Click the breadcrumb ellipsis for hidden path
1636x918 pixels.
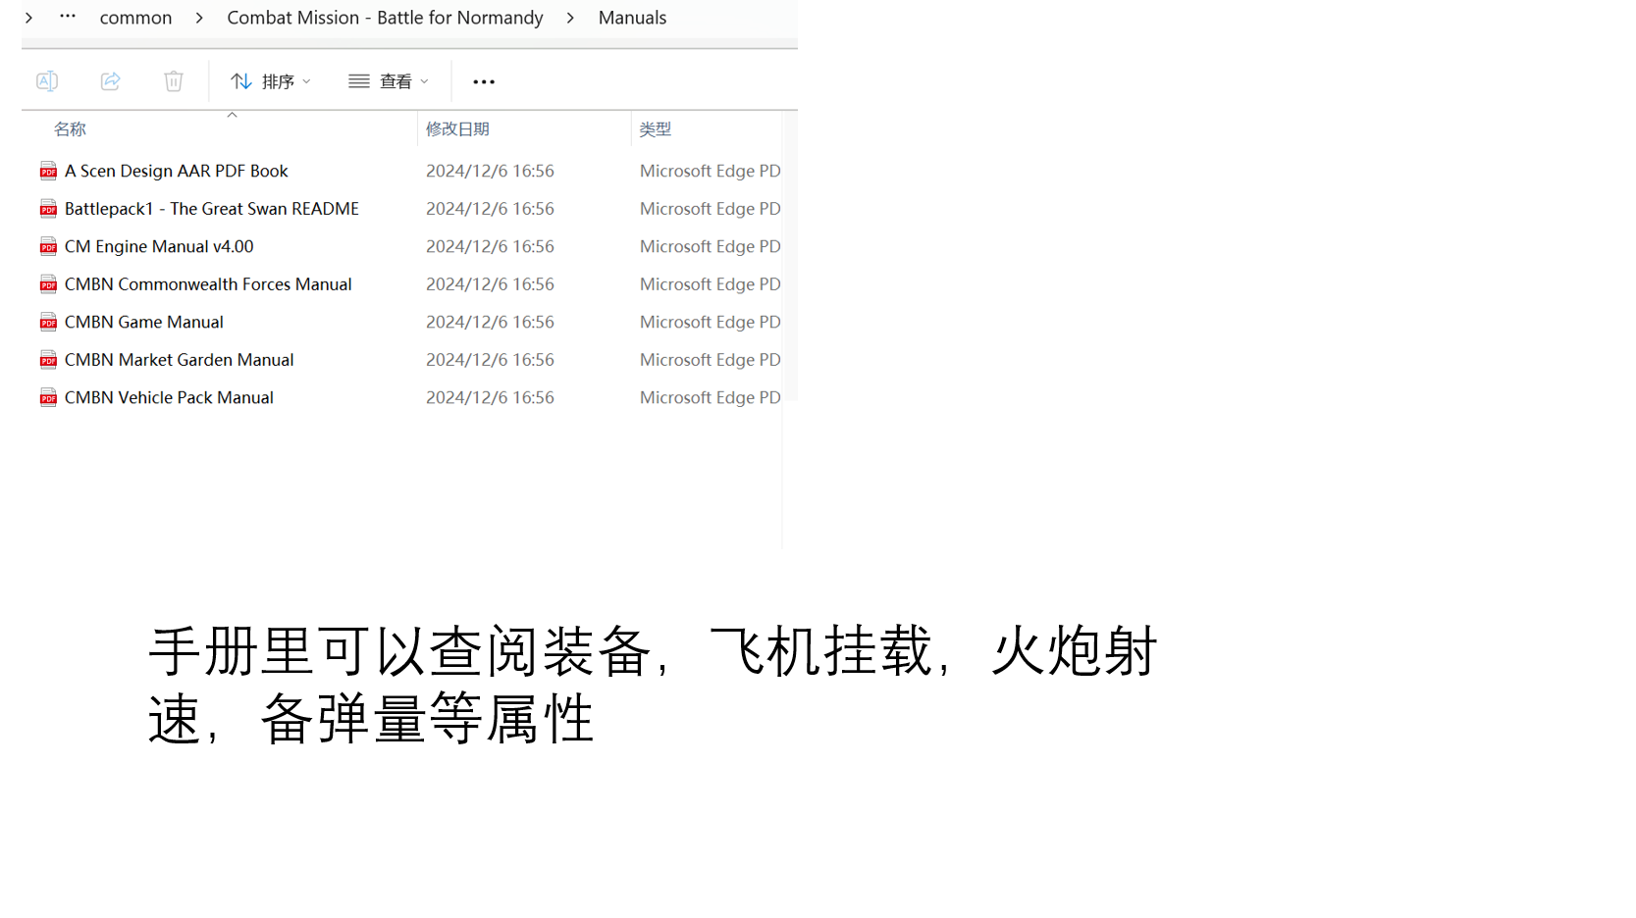(x=68, y=17)
